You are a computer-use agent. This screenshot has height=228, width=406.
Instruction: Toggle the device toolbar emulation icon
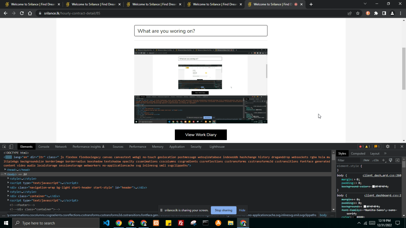click(11, 147)
